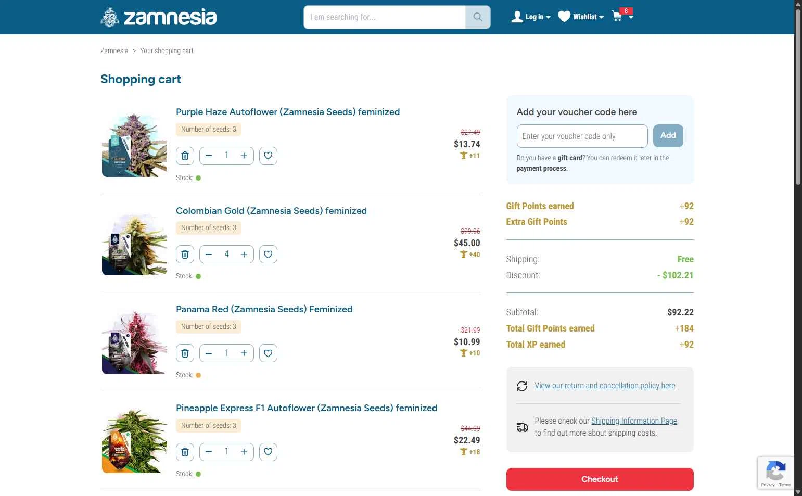Click Pineapple Express F1 product thumbnail
802x496 pixels.
134,440
